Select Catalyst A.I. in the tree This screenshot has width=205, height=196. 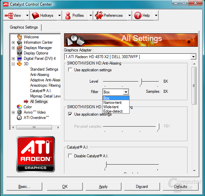coord(41,91)
